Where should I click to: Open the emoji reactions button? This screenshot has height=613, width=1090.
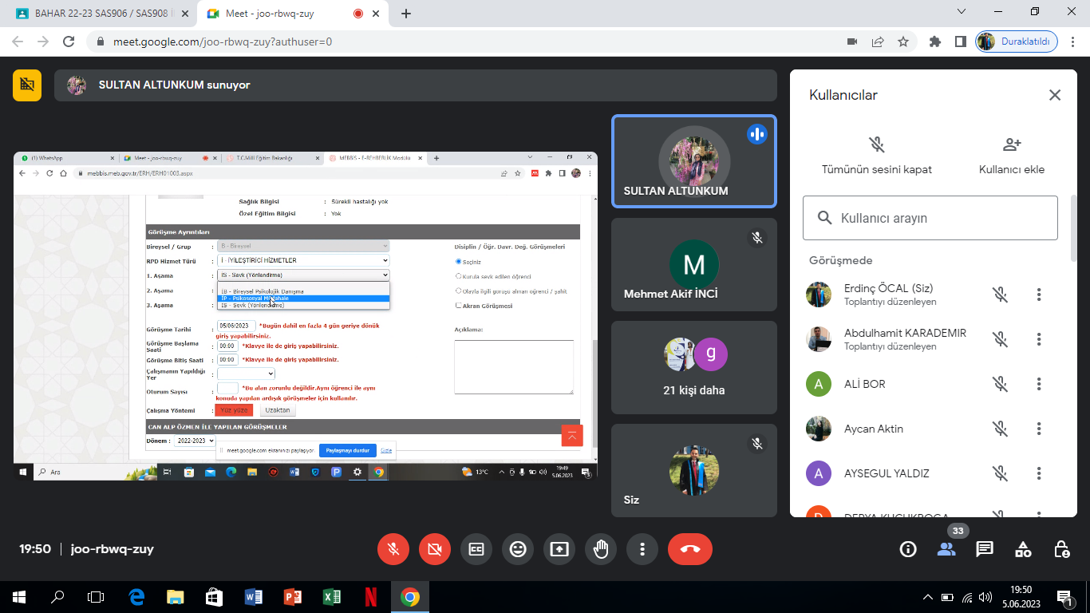[x=518, y=549]
